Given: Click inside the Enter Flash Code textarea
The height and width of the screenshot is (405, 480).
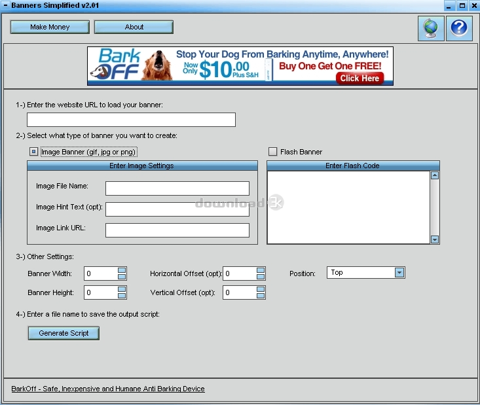Looking at the screenshot, I should tap(348, 207).
